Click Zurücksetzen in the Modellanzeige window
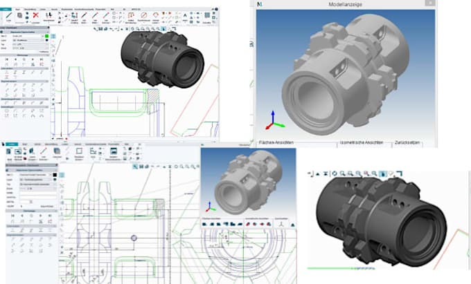This screenshot has height=284, width=471. (407, 142)
